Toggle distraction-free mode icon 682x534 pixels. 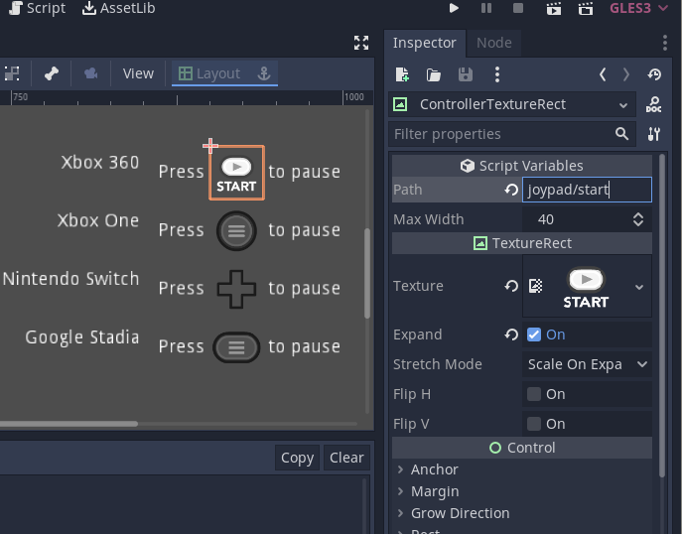pyautogui.click(x=361, y=43)
